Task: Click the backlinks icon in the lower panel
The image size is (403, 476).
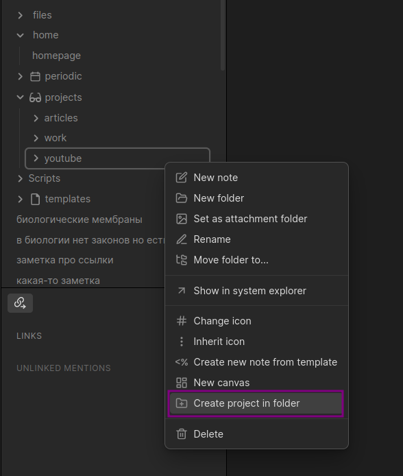Action: tap(20, 303)
